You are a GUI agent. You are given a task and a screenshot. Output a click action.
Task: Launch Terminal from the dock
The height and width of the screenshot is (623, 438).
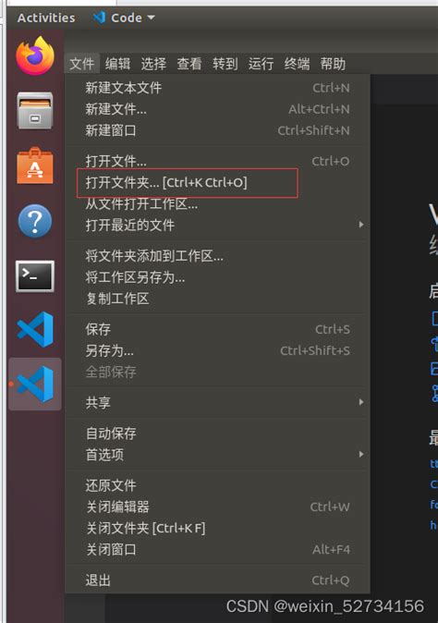(x=35, y=276)
